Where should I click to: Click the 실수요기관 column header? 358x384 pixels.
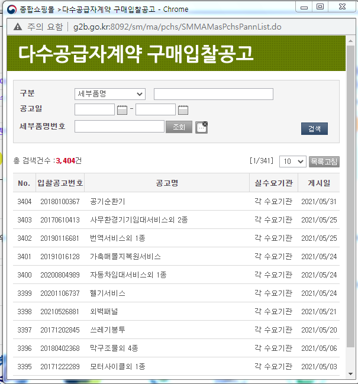pos(273,183)
